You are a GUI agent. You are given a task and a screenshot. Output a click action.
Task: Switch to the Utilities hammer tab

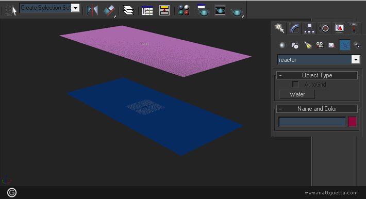[x=354, y=28]
